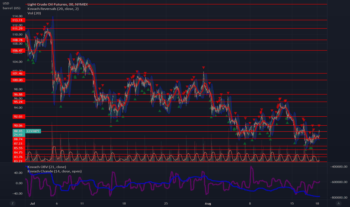
Task: Select the Kovach OBV (21, close) legend
Action: point(47,167)
